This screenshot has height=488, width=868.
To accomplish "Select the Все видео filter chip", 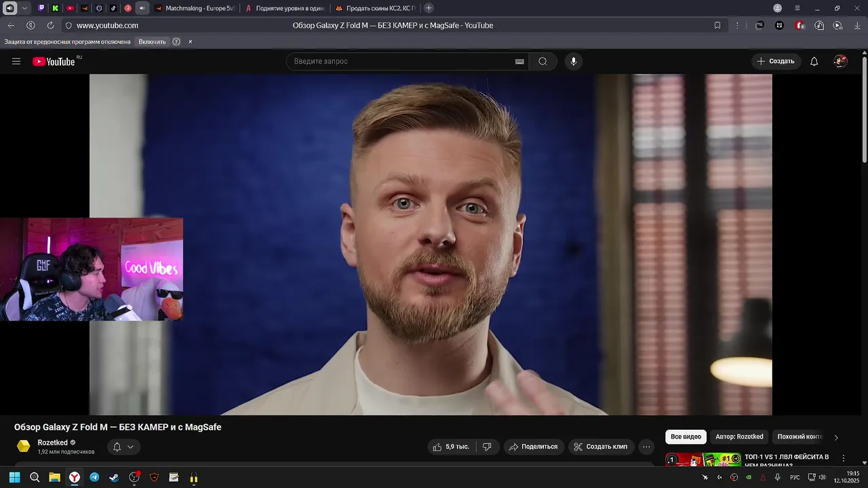I will point(686,437).
